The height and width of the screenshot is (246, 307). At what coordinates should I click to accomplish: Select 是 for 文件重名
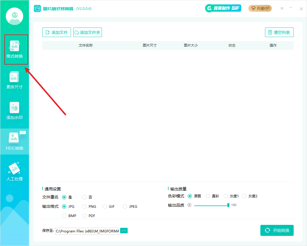(64, 197)
